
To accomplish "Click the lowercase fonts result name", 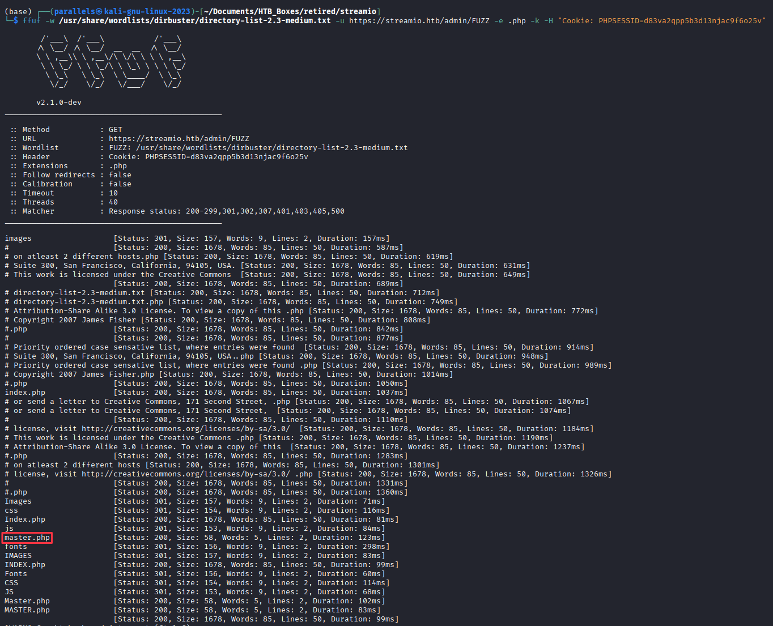I will [x=16, y=547].
